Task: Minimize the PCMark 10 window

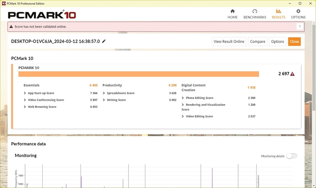Action: (x=290, y=4)
